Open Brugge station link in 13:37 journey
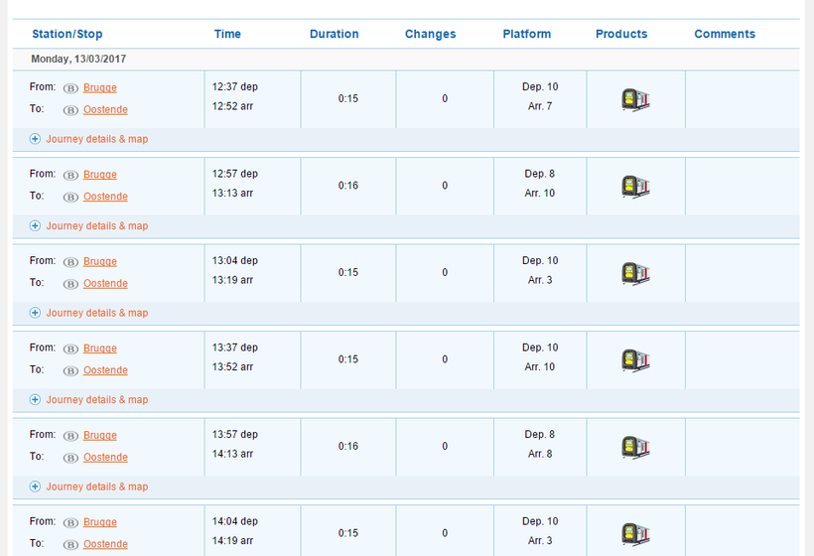 click(100, 348)
